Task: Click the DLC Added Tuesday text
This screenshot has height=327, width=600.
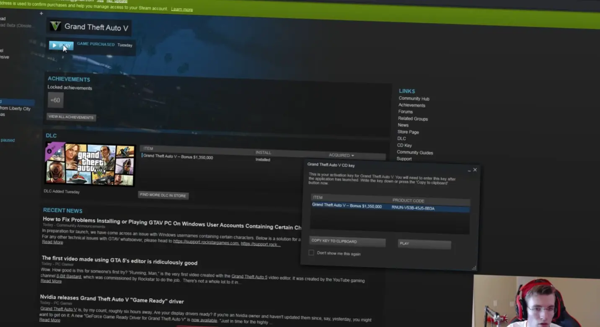Action: [62, 192]
